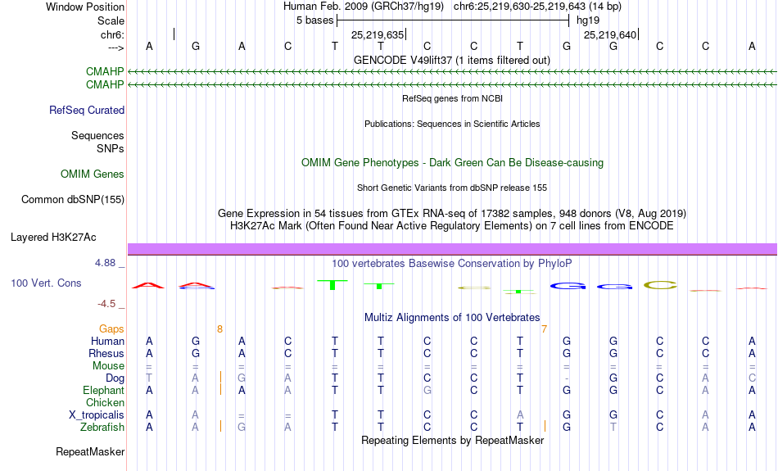Screen dimensions: 778x471
Task: Click the ---> base sequence direction label
Action: tap(116, 48)
